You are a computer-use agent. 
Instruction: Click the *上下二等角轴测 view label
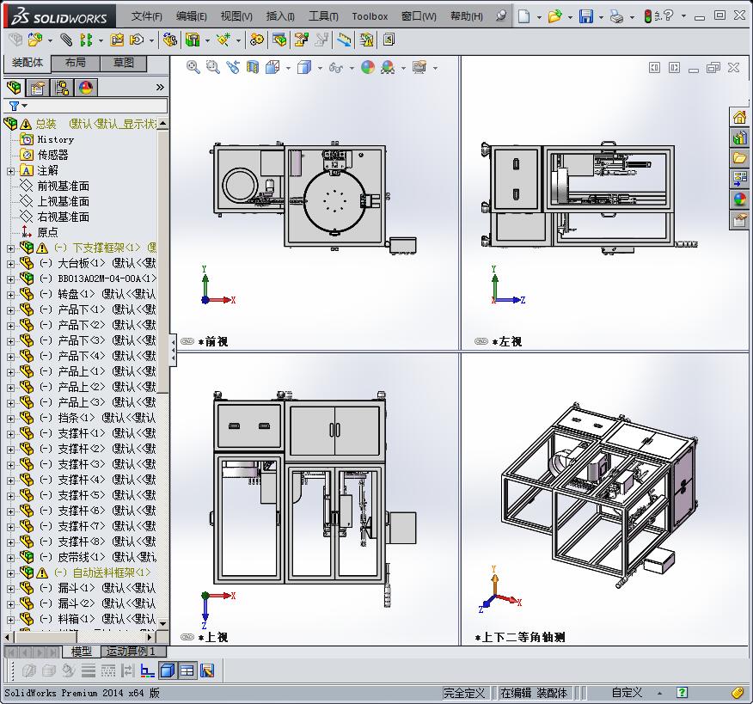click(x=519, y=637)
